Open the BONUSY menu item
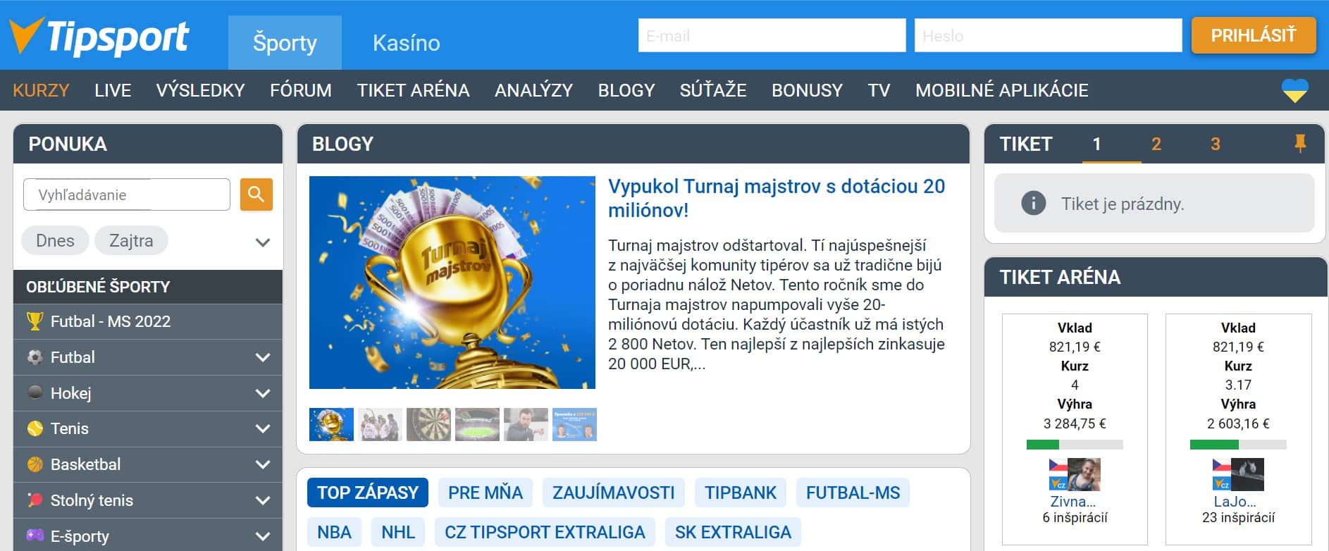 [x=807, y=90]
